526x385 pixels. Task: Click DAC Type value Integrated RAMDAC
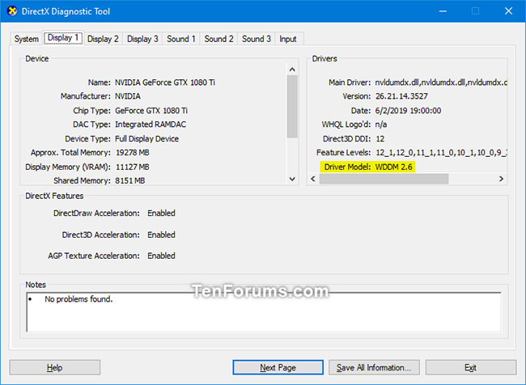coord(151,125)
